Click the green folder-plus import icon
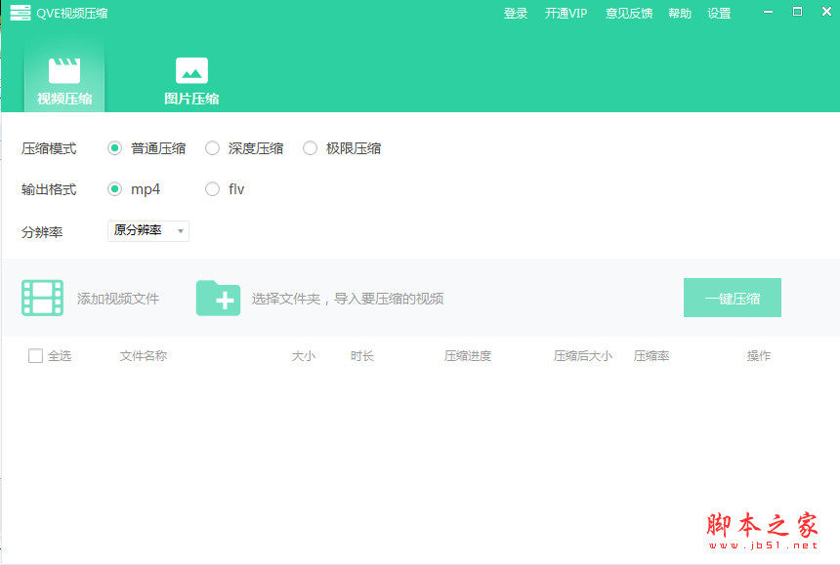Viewport: 840px width, 565px height. (x=218, y=298)
